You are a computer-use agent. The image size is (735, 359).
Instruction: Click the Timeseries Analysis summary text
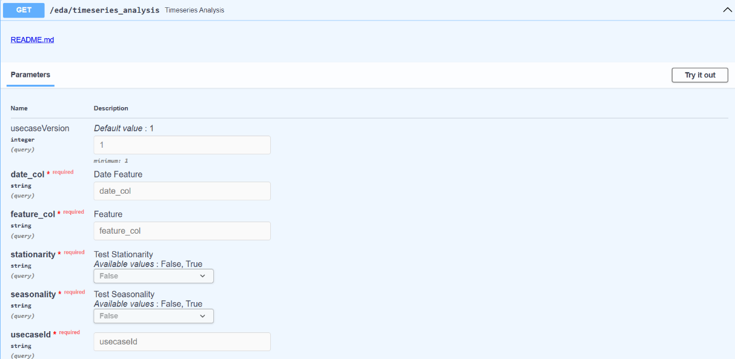[x=194, y=10]
